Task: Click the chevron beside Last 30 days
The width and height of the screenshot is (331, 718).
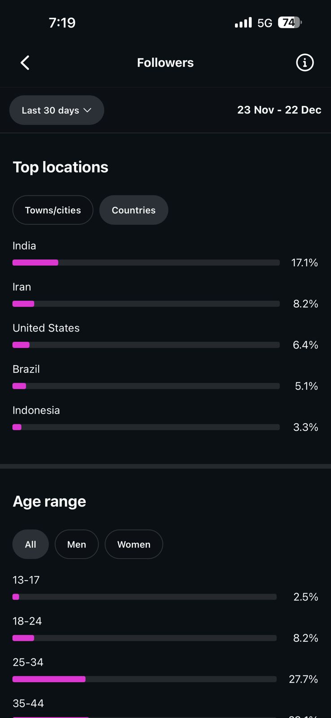Action: pyautogui.click(x=87, y=110)
